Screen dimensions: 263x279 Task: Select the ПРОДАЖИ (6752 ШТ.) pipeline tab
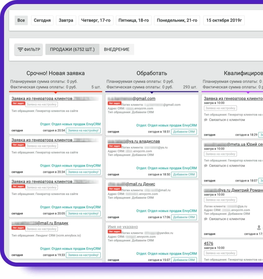[x=72, y=49]
